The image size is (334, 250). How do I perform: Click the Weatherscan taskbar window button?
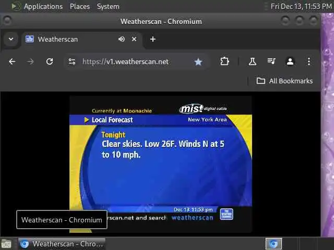pos(62,244)
